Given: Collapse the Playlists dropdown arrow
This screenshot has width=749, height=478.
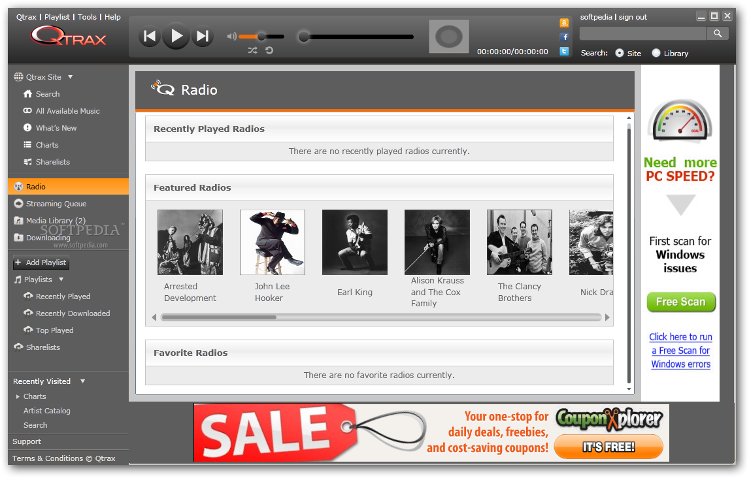Looking at the screenshot, I should pyautogui.click(x=61, y=279).
